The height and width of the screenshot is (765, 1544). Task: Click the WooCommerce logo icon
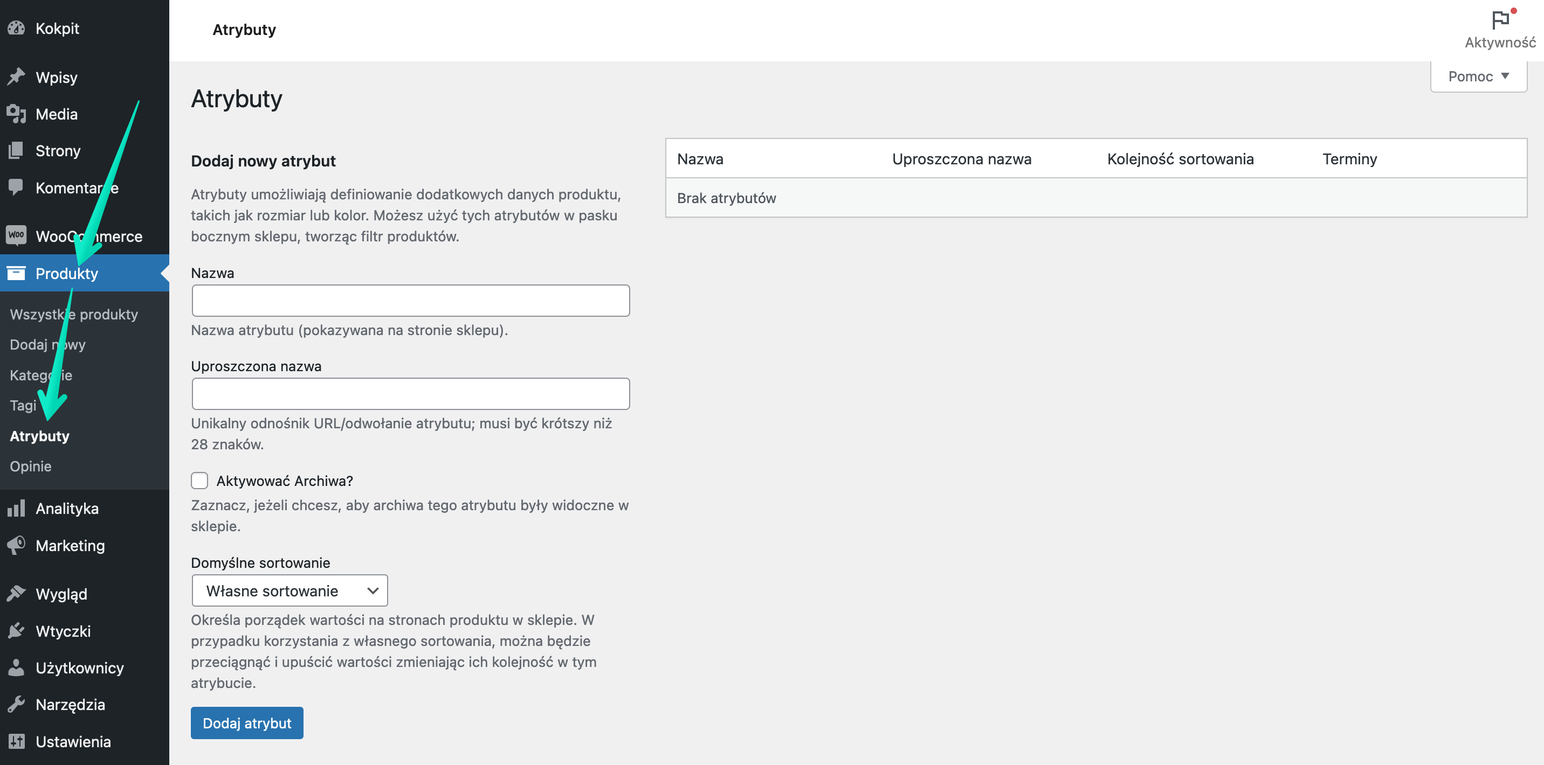(x=16, y=235)
